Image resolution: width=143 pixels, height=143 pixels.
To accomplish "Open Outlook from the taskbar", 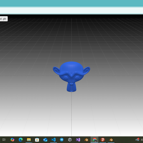I will [x=45, y=140].
